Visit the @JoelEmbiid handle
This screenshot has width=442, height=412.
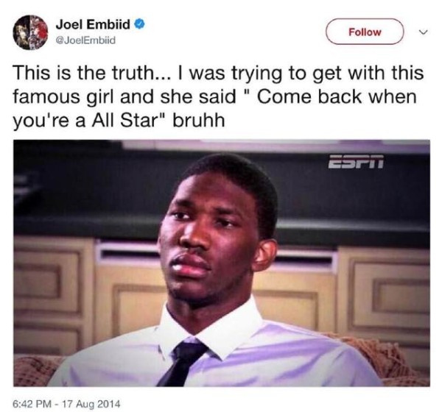(x=85, y=40)
